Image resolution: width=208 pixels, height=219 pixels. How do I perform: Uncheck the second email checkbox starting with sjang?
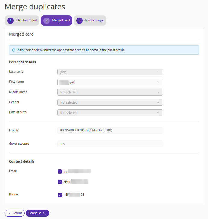tap(60, 182)
